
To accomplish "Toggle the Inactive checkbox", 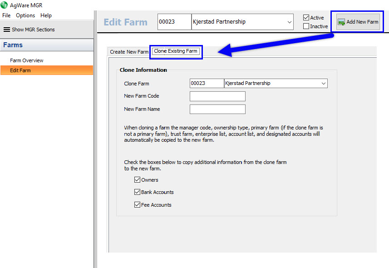I will tap(306, 26).
